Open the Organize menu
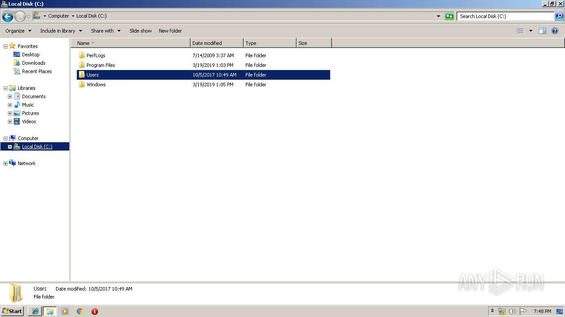The height and width of the screenshot is (317, 565). tap(19, 31)
